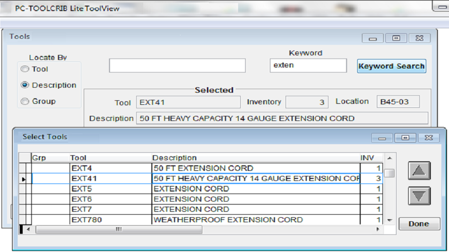Viewport: 449px width, 252px height.
Task: Close the Tools window
Action: [420, 38]
